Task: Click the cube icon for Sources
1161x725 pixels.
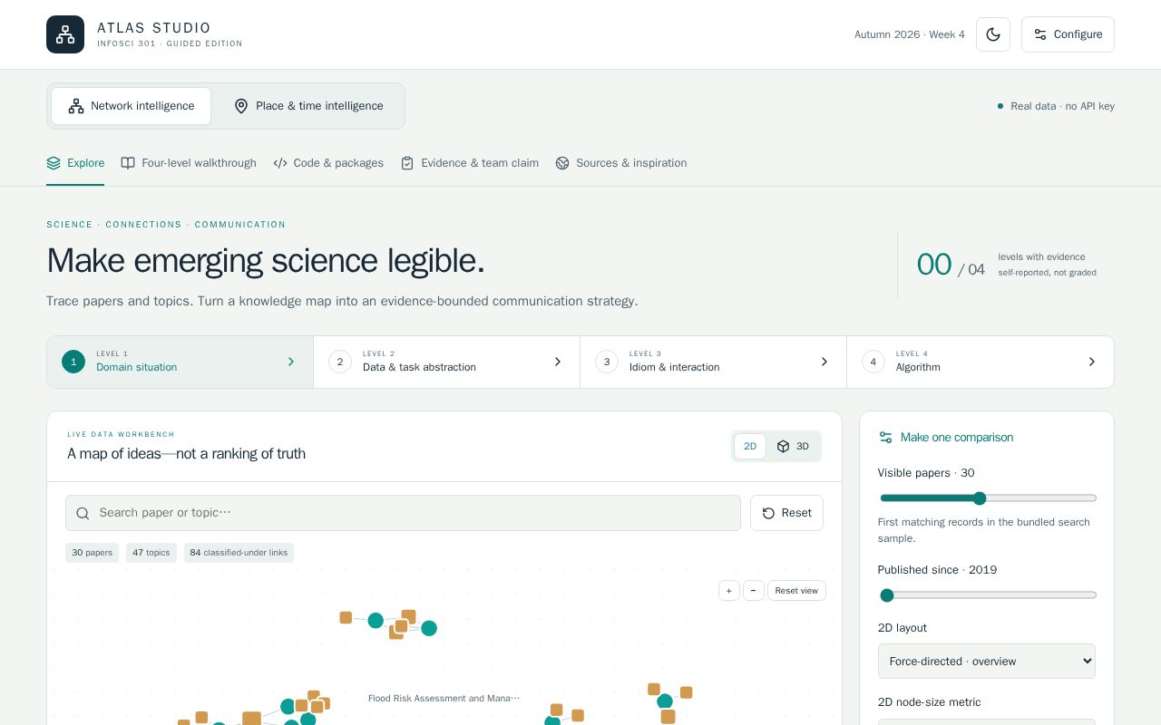Action: (x=562, y=163)
